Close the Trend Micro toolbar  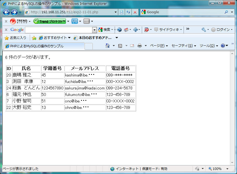point(6,21)
